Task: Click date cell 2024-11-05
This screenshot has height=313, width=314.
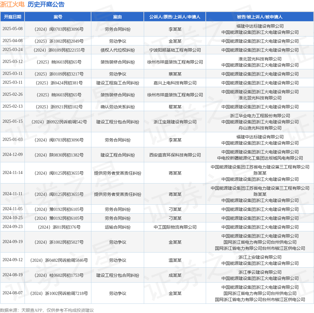Action: click(12, 209)
